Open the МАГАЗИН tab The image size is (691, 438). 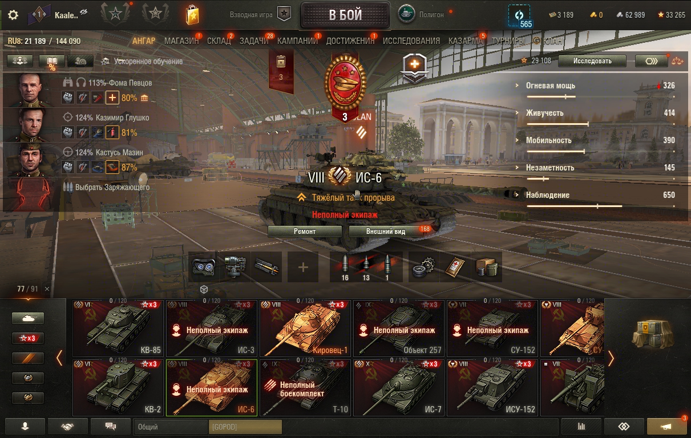(x=181, y=41)
